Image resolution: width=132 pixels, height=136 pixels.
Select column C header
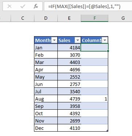coord(23,18)
